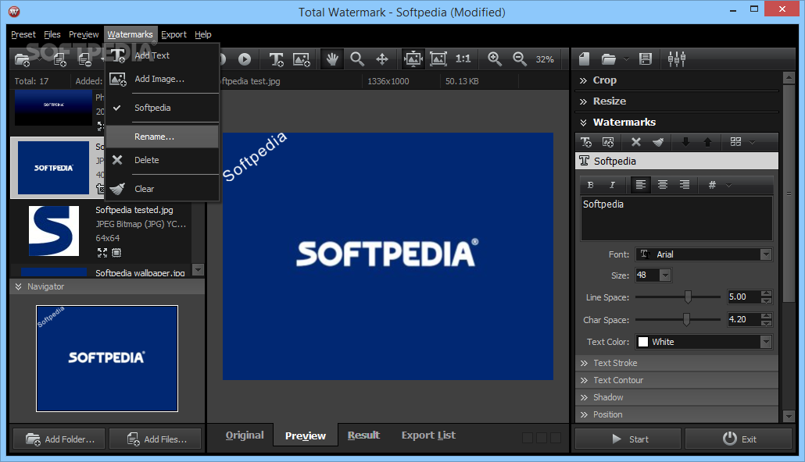
Task: Collapse the Watermarks section
Action: point(677,123)
